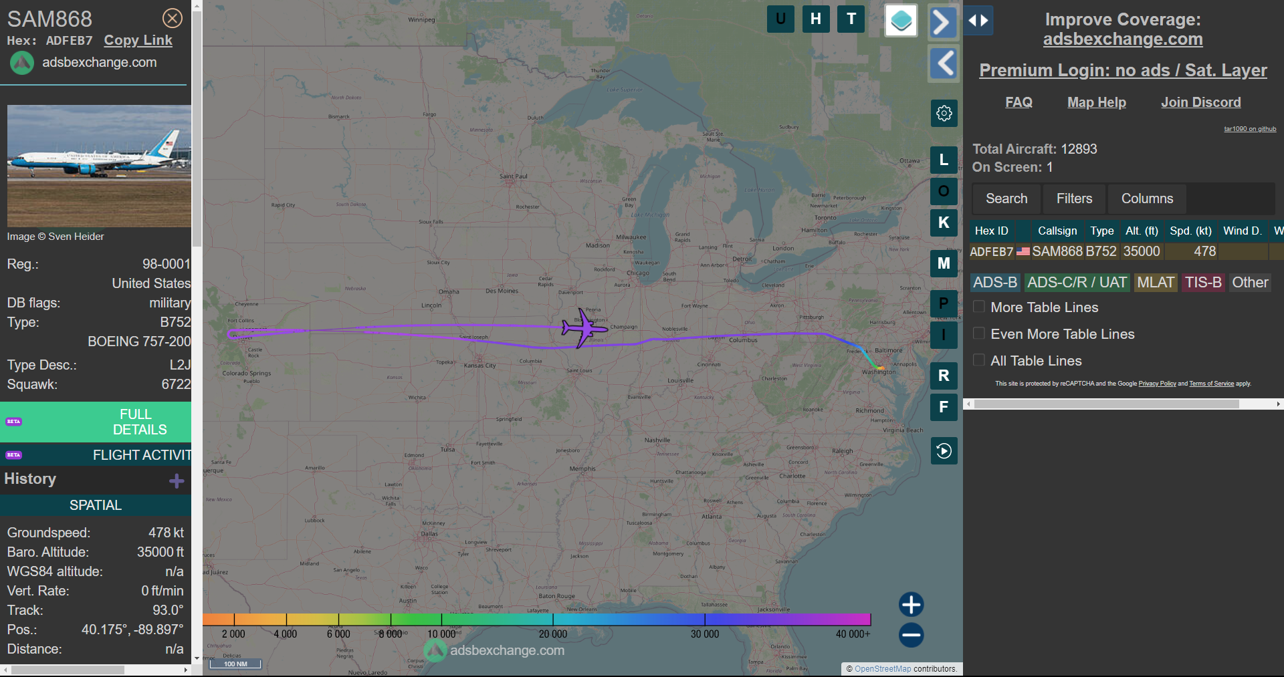Zoom in with the plus button
This screenshot has height=677, width=1284.
click(x=911, y=604)
